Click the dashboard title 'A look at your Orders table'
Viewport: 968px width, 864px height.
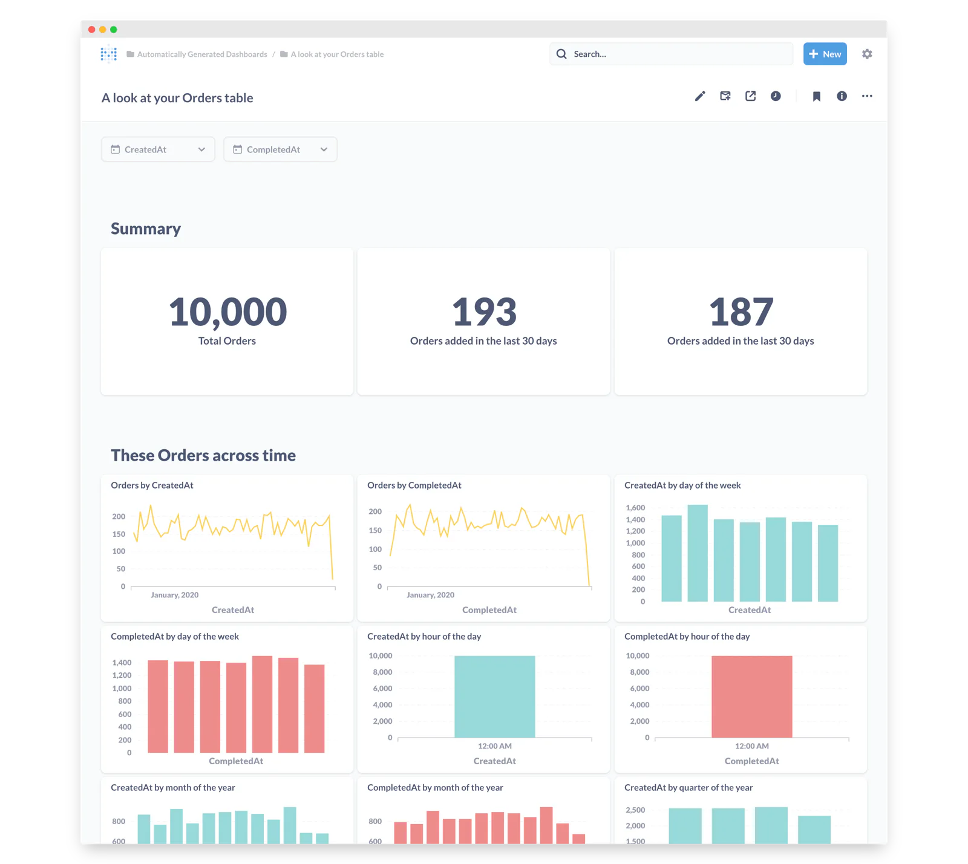[177, 98]
